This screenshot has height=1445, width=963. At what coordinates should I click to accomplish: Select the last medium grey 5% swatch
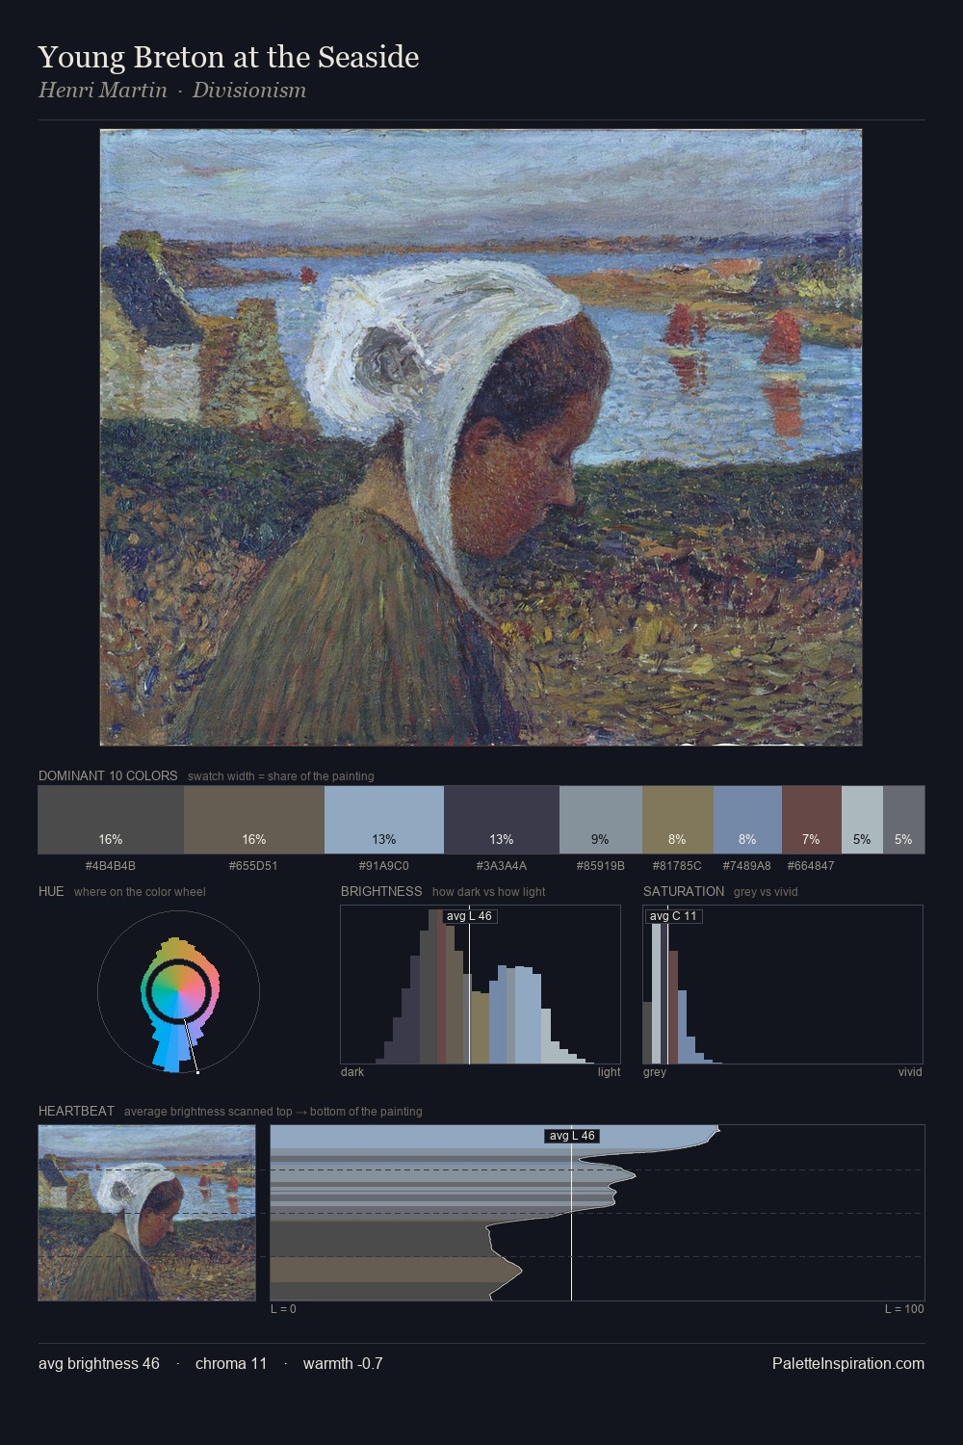coord(903,820)
